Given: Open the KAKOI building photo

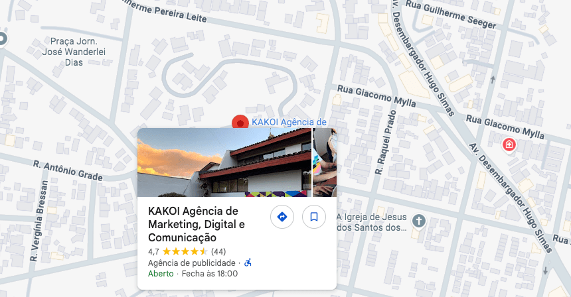Looking at the screenshot, I should 224,162.
